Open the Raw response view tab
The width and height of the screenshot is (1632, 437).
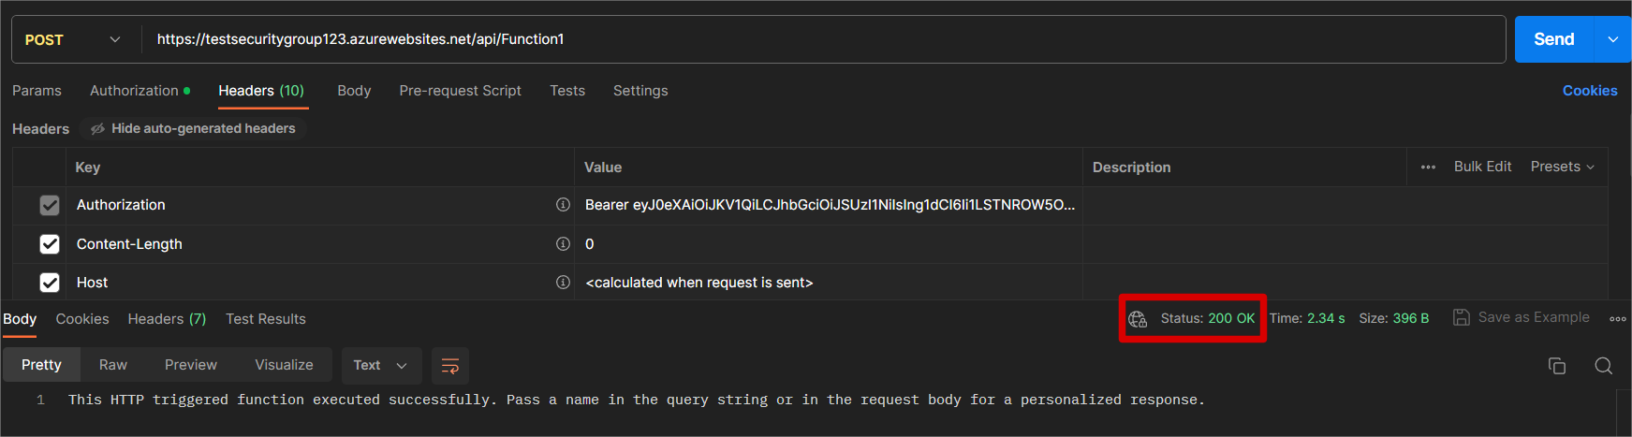[113, 366]
